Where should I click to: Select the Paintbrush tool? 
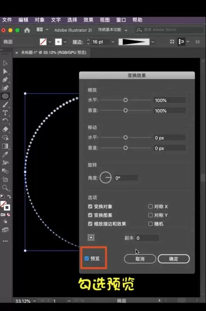pyautogui.click(x=5, y=105)
